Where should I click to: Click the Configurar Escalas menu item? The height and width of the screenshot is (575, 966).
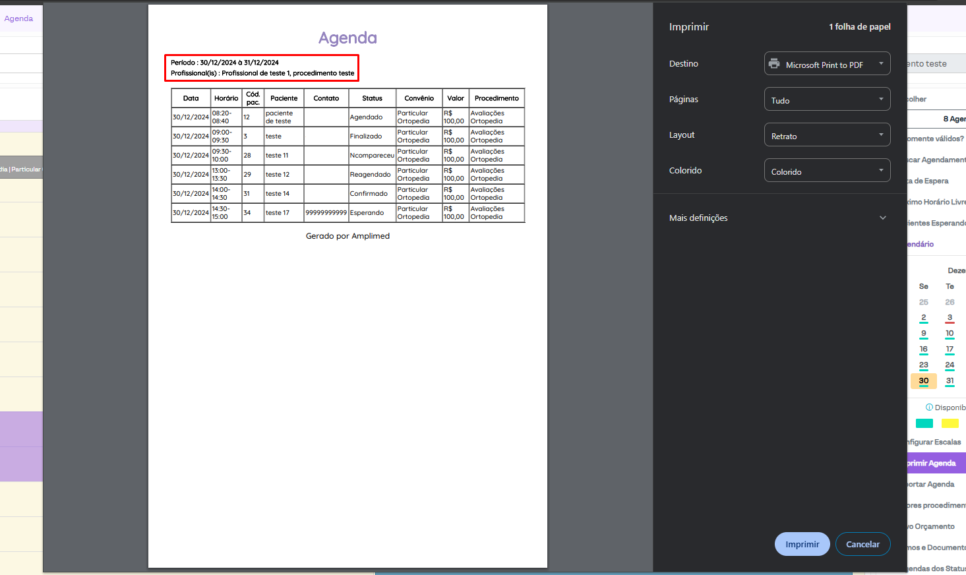coord(936,442)
